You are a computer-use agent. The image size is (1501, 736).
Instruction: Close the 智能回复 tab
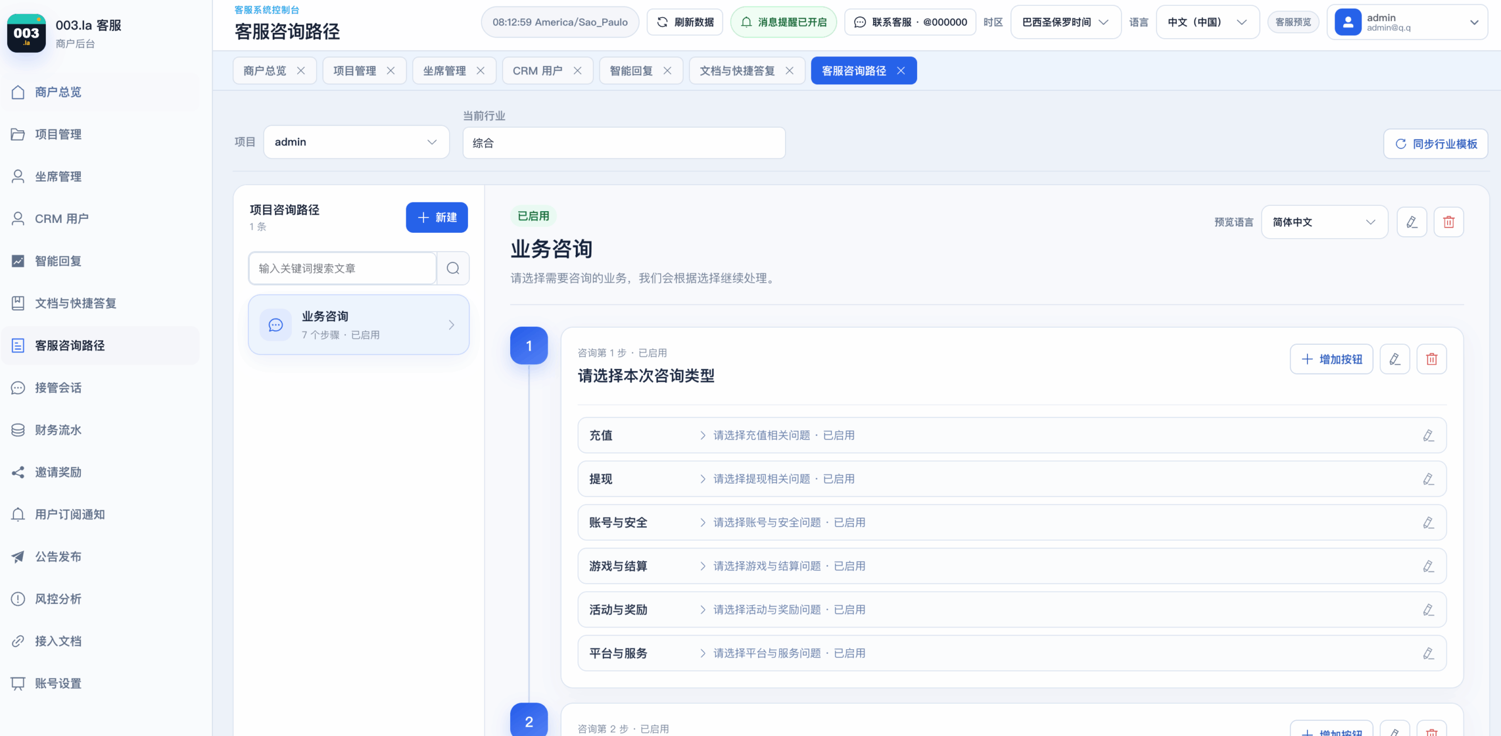pyautogui.click(x=667, y=71)
